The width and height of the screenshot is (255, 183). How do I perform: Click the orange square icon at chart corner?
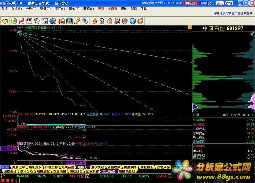[x=189, y=27]
